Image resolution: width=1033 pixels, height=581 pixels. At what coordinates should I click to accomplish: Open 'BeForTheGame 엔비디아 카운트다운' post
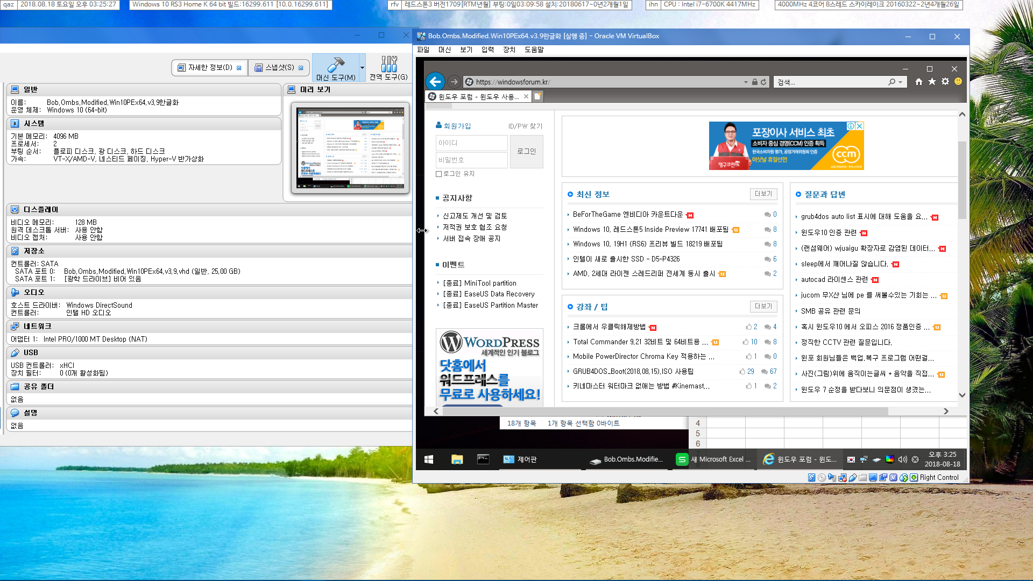[x=628, y=215]
